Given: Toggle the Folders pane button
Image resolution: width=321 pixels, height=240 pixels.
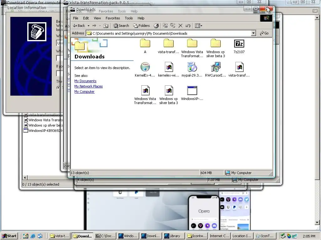Looking at the screenshot, I should pyautogui.click(x=141, y=26).
